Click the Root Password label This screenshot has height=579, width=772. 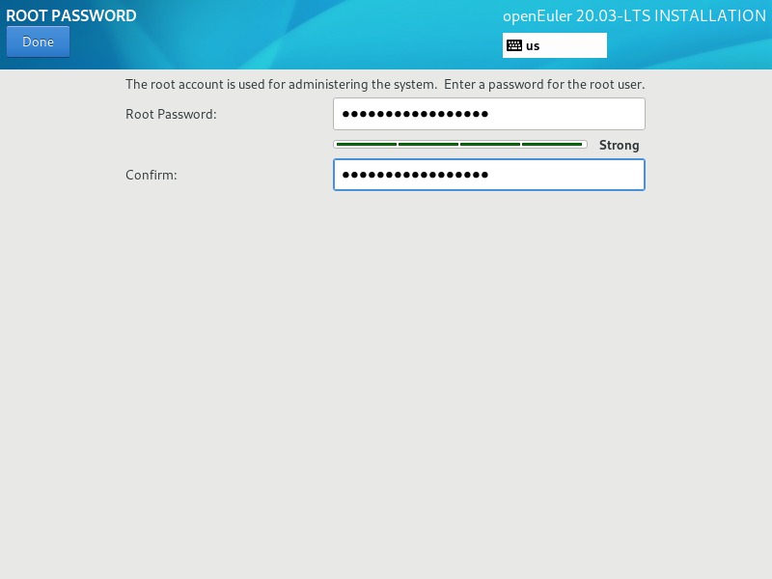point(171,114)
